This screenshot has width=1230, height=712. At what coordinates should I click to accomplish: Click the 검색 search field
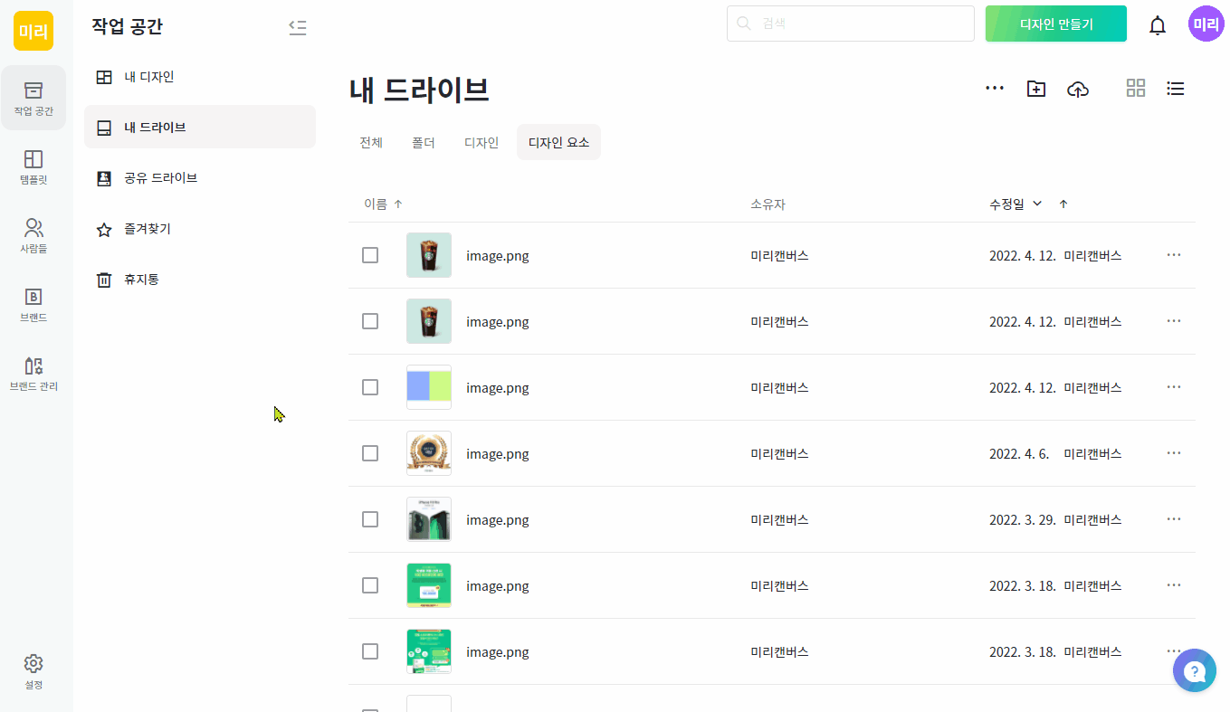pos(851,24)
